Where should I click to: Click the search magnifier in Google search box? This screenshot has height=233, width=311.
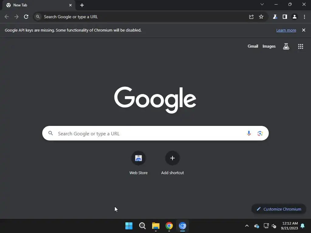[51, 133]
